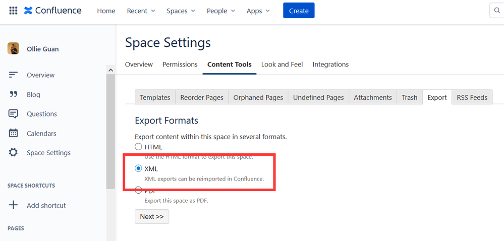504x241 pixels.
Task: Open the Spaces dropdown
Action: tap(181, 11)
